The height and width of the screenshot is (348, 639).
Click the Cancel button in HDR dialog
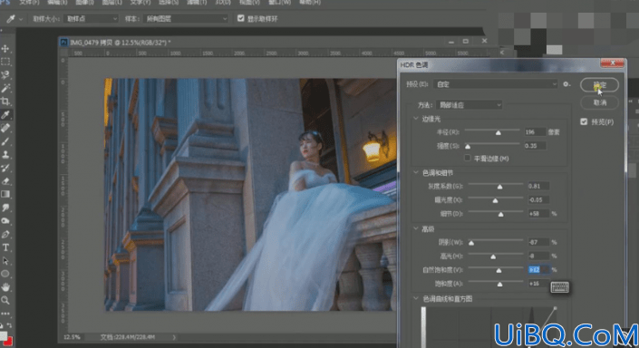[599, 102]
